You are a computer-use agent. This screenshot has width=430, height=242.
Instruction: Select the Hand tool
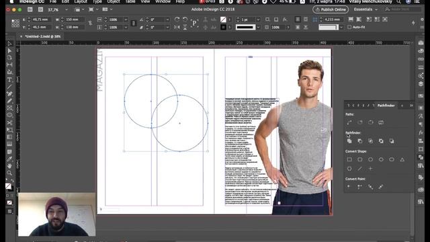[9, 166]
